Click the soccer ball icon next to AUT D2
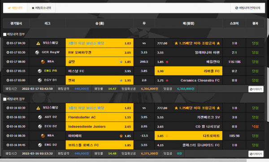This screenshot has height=162, width=269. [40, 117]
